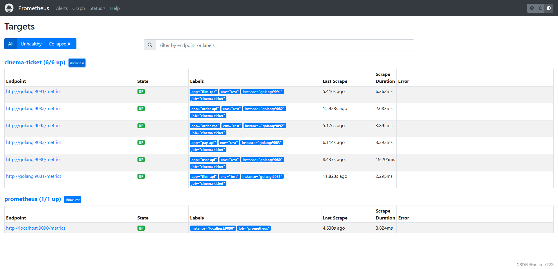The image size is (558, 269).
Task: Open http://golang:9083/metrics endpoint
Action: [34, 142]
